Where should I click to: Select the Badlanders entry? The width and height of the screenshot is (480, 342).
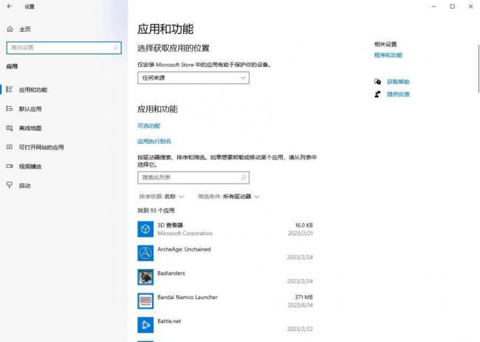tap(225, 277)
